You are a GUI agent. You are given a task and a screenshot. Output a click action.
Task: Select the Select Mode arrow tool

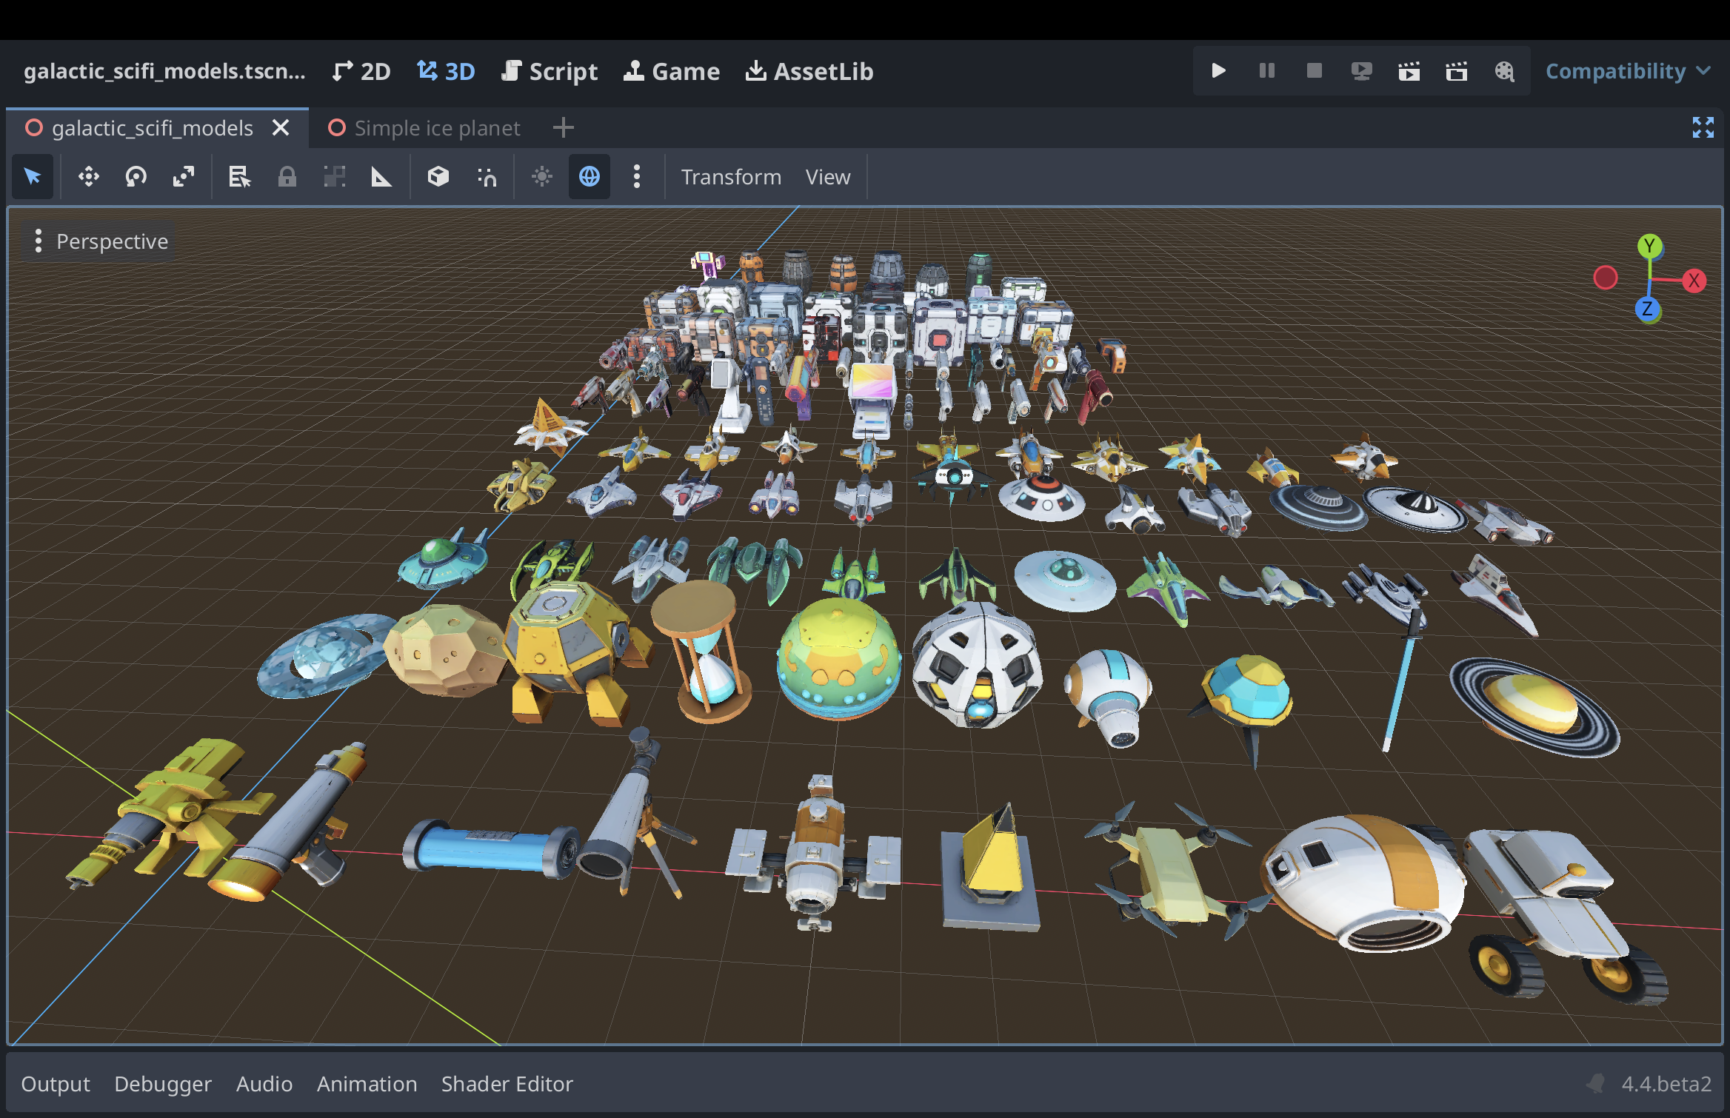click(x=33, y=177)
